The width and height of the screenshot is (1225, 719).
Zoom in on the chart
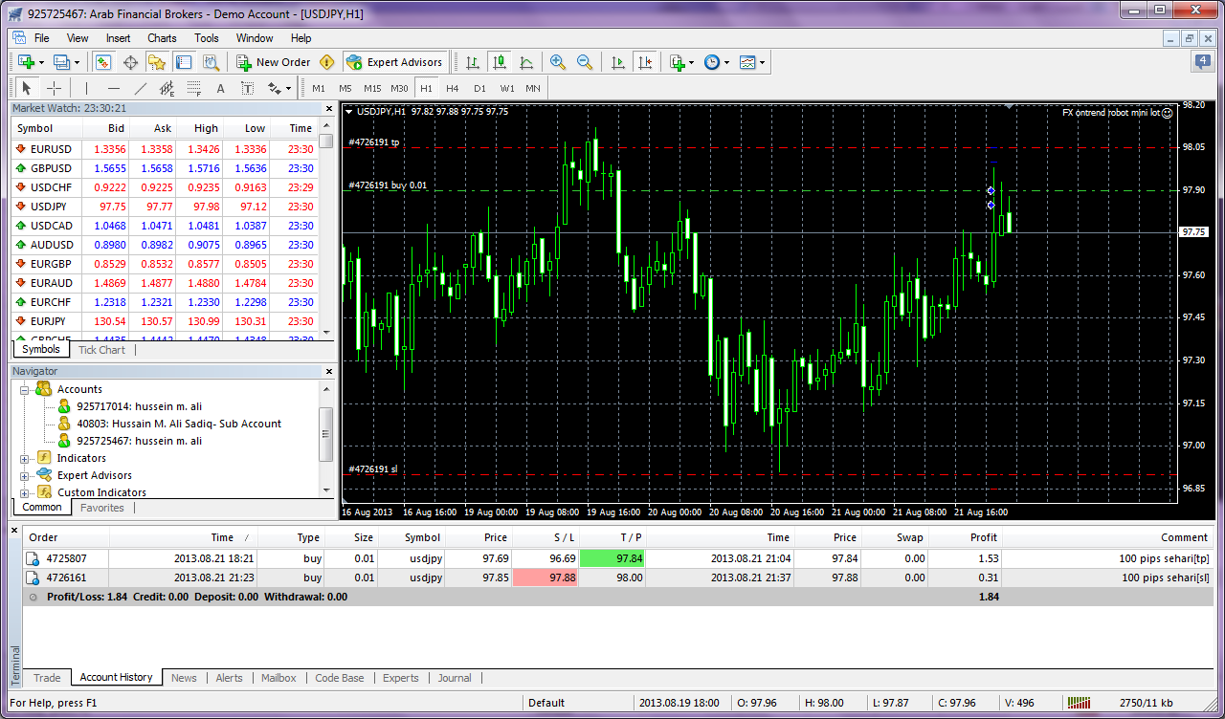pyautogui.click(x=557, y=62)
